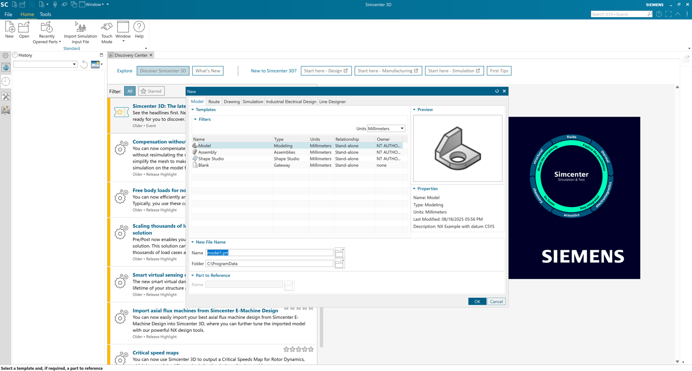
Task: Collapse the Filters section
Action: [x=195, y=119]
